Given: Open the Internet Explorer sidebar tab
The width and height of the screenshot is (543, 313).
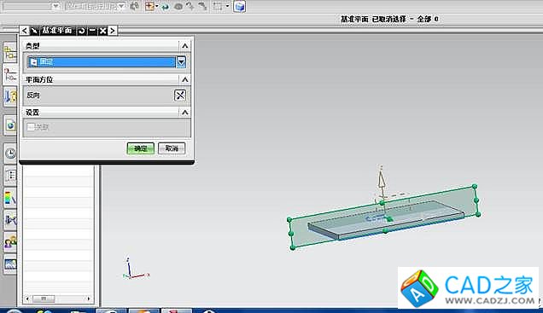Looking at the screenshot, I should coord(10,125).
